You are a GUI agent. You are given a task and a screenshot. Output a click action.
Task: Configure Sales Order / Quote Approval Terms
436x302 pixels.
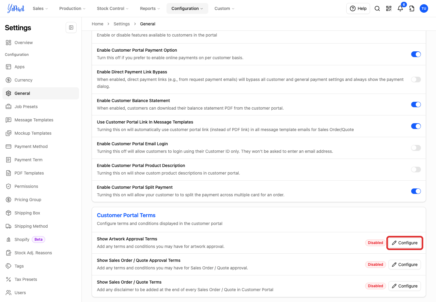(x=405, y=265)
